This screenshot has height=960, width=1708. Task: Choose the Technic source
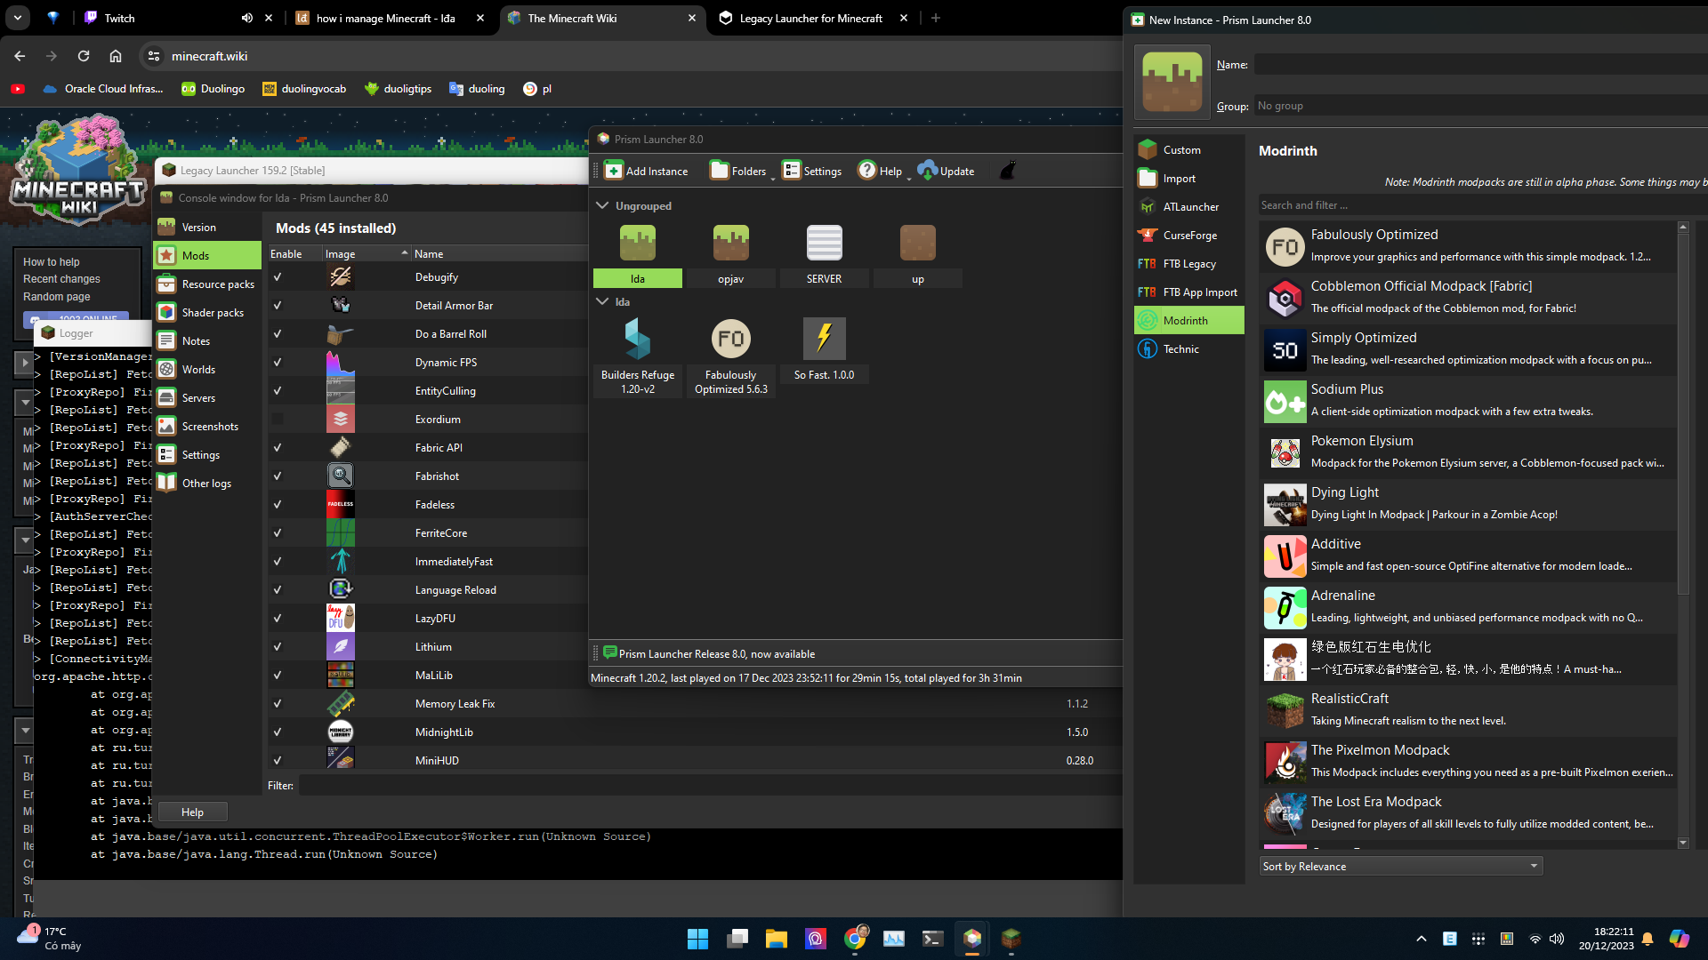pos(1189,348)
